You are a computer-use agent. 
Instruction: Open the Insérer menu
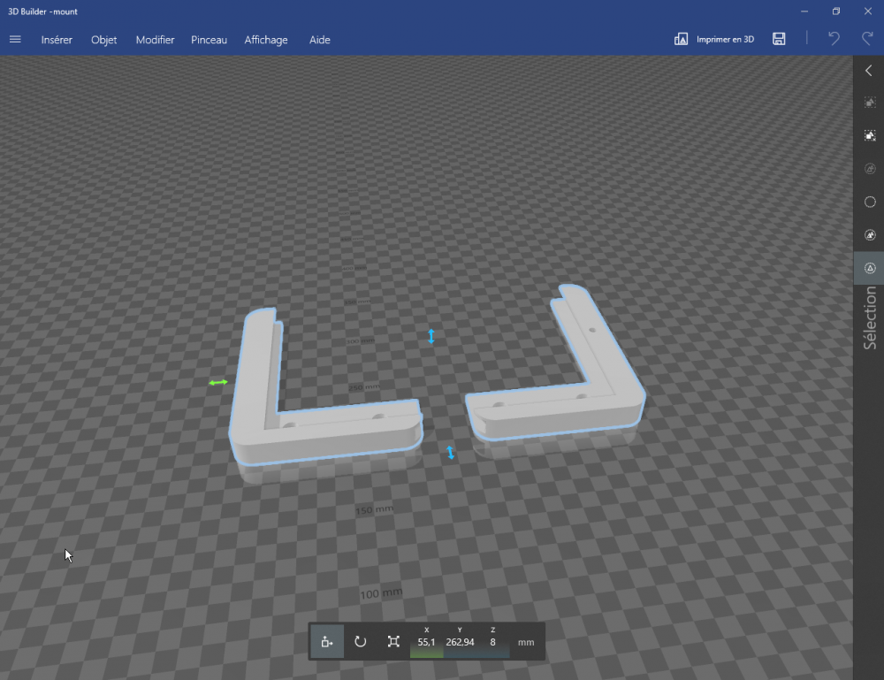pyautogui.click(x=57, y=40)
